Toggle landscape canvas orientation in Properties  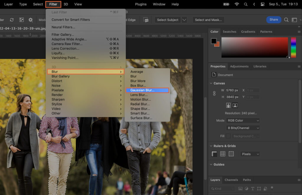click(235, 105)
